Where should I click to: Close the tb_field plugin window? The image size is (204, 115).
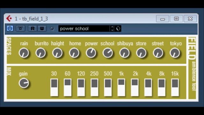pos(190,19)
